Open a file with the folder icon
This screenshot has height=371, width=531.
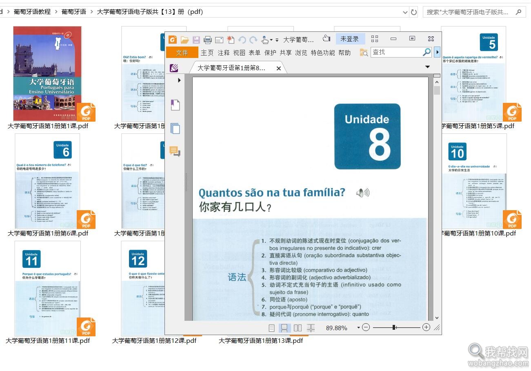click(x=185, y=39)
